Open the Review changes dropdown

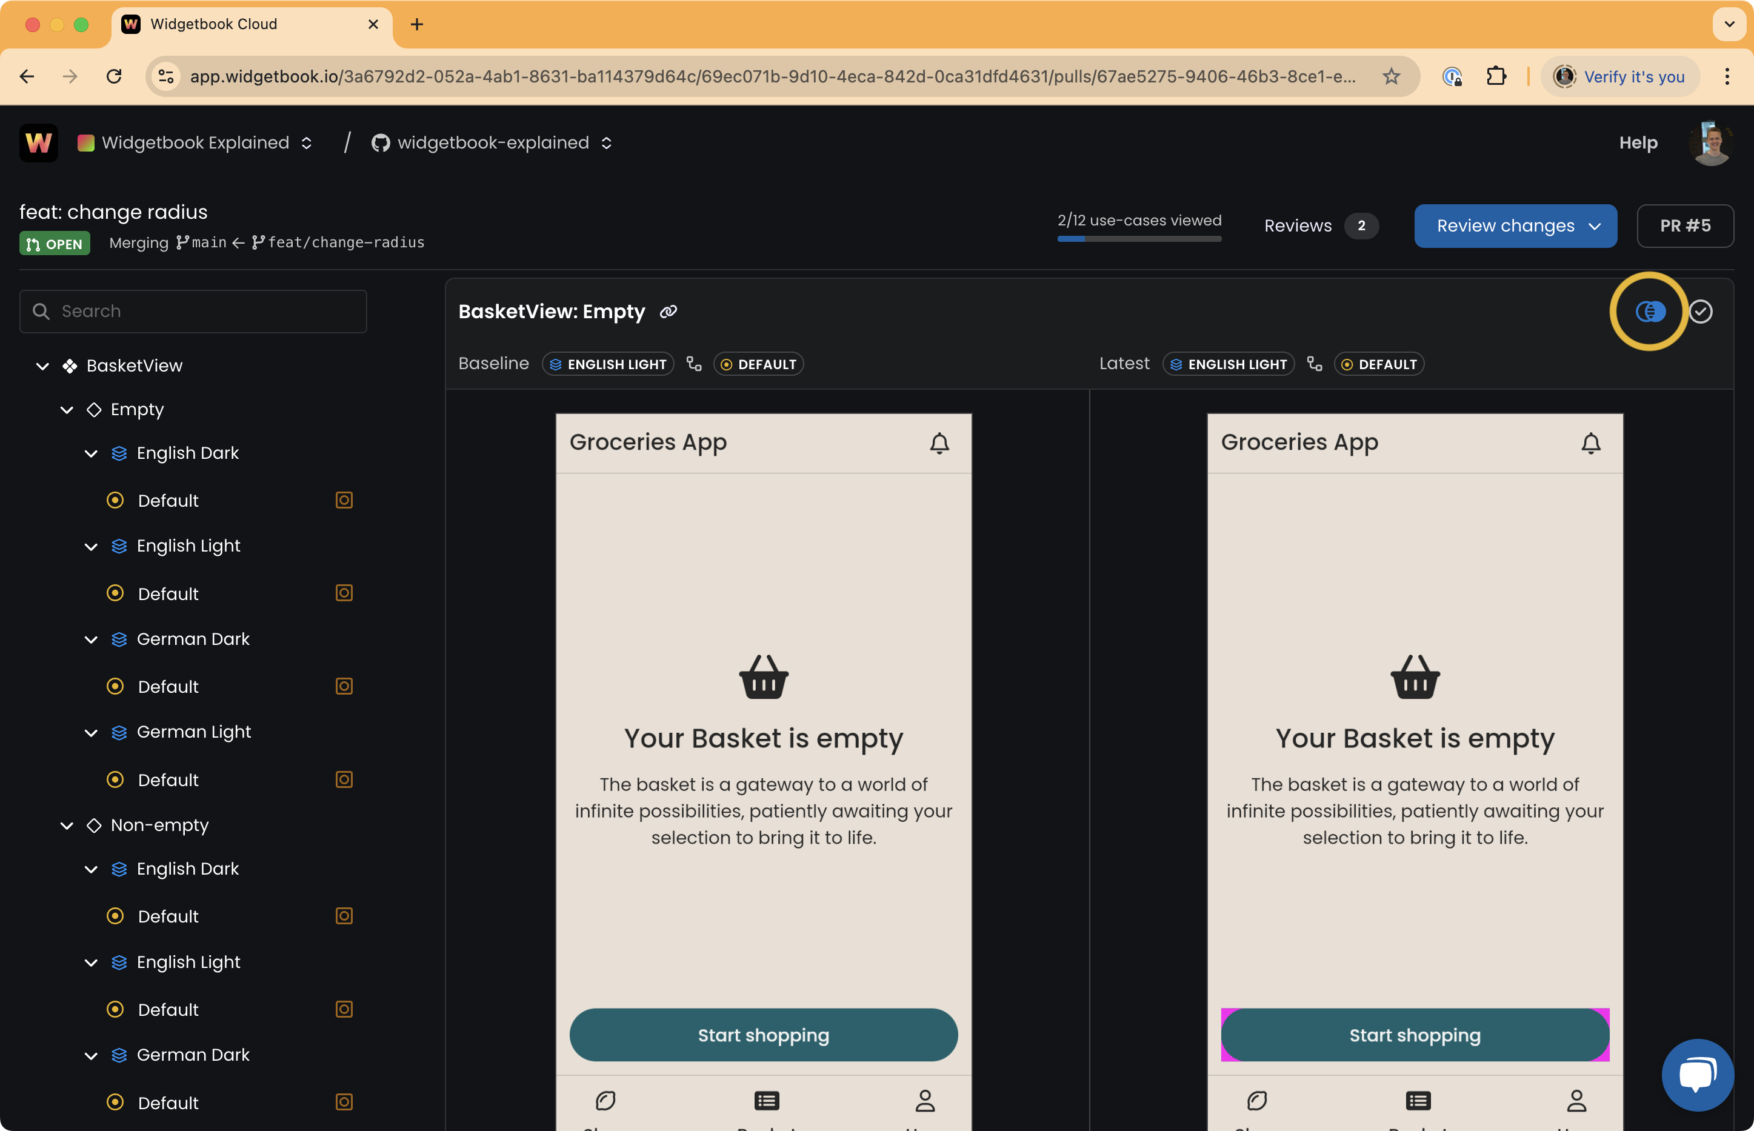coord(1515,225)
